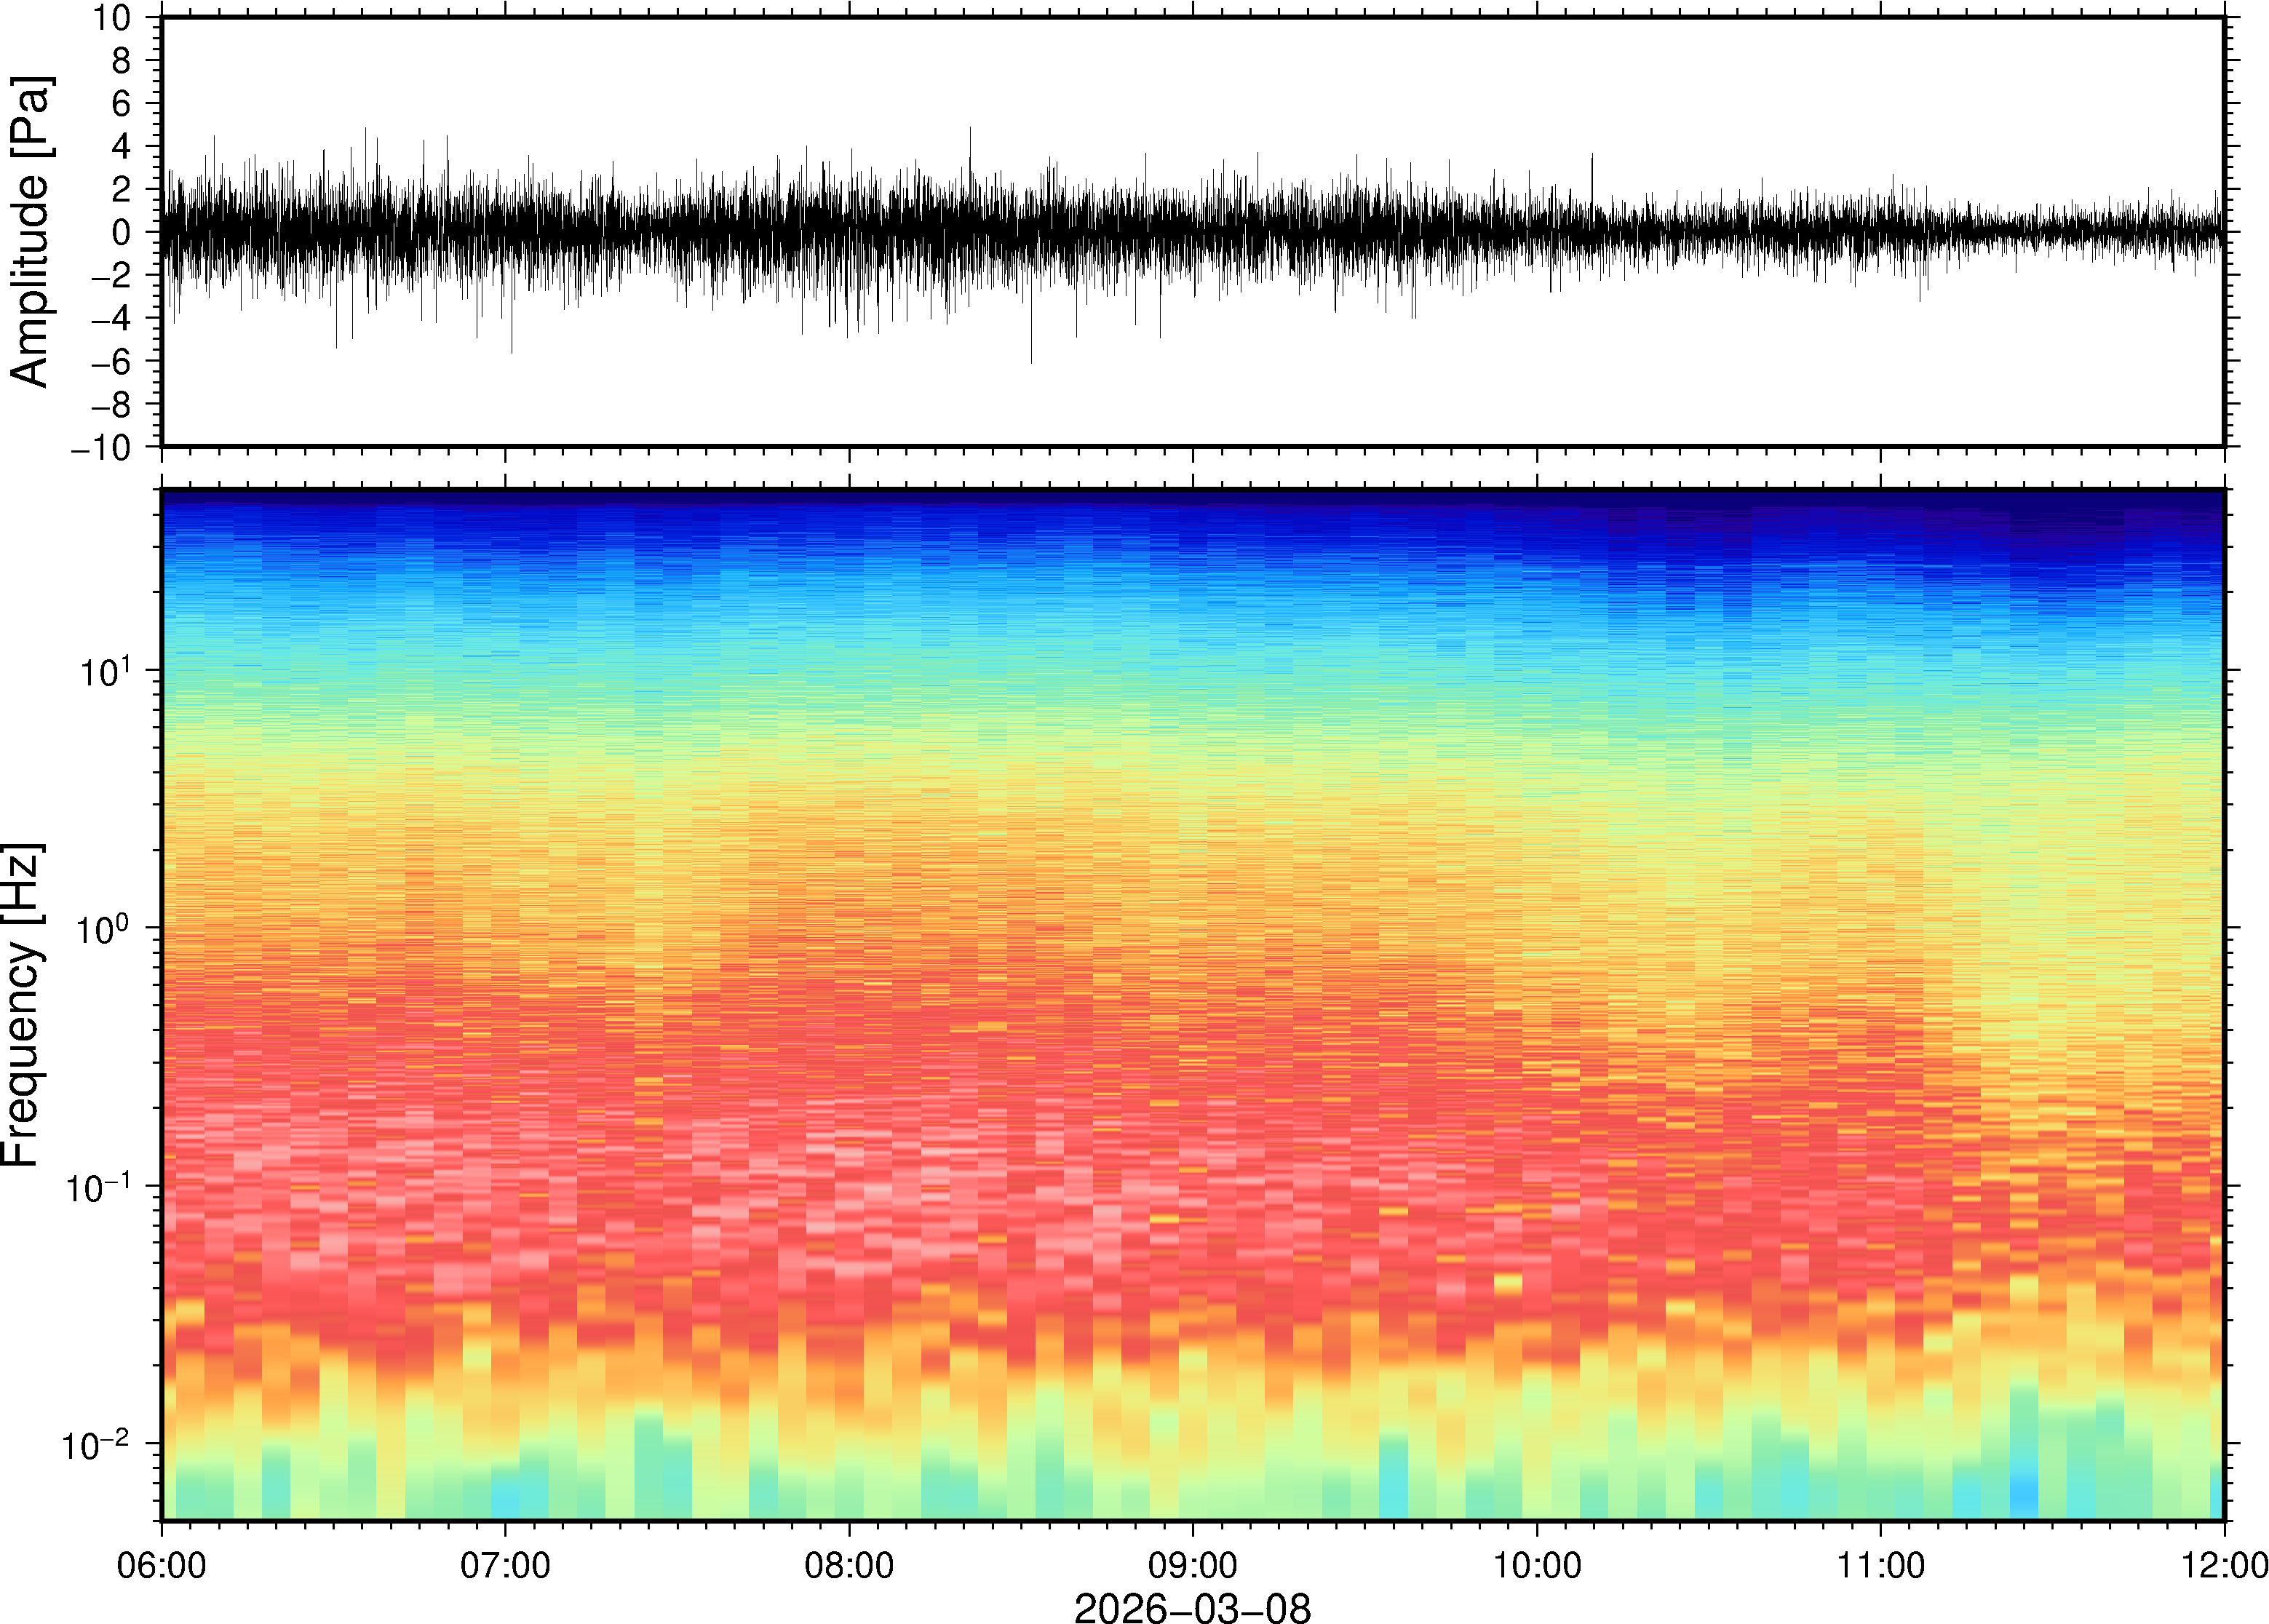Click the 6 amplitude tick label
Image resolution: width=2269 pixels, height=1624 pixels.
pyautogui.click(x=122, y=103)
